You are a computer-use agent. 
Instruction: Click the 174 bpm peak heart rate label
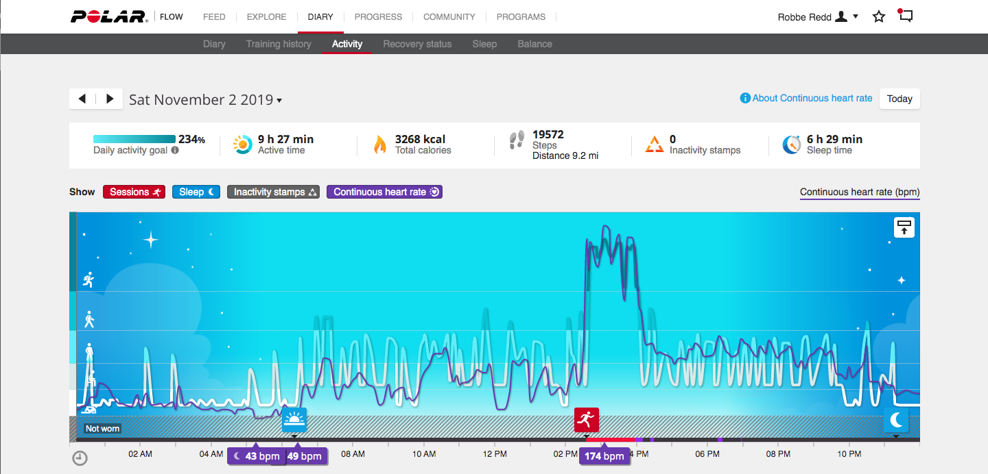coord(604,456)
